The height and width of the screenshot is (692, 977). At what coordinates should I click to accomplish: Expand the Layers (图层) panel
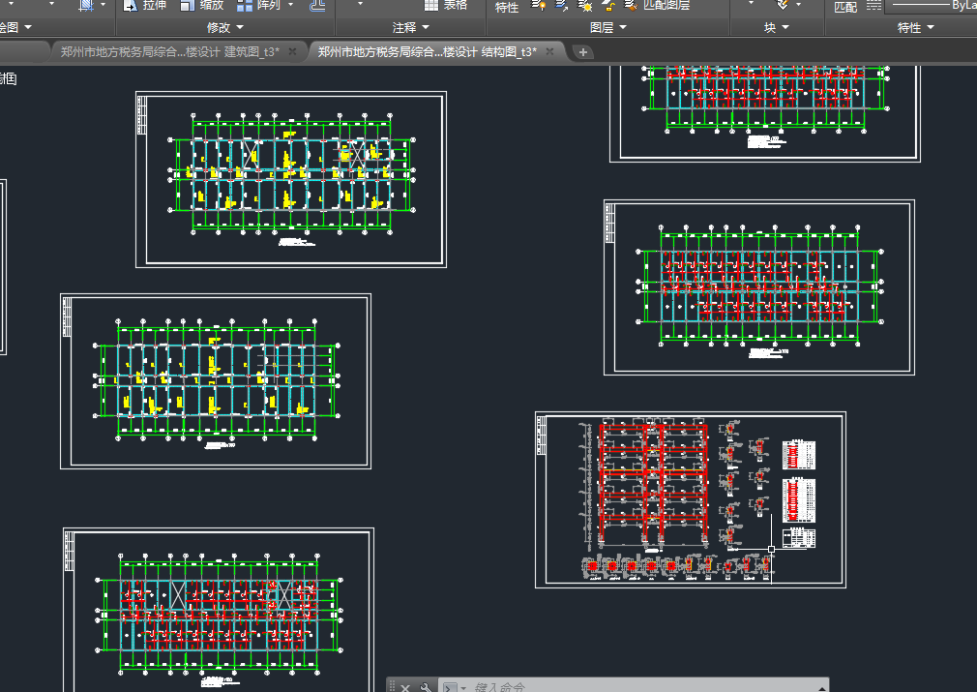pos(608,27)
